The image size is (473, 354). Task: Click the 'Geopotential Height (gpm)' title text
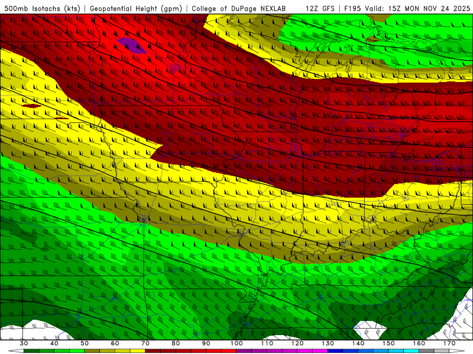click(x=136, y=8)
